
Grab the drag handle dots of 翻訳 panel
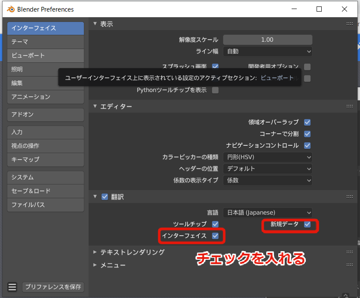coord(349,197)
